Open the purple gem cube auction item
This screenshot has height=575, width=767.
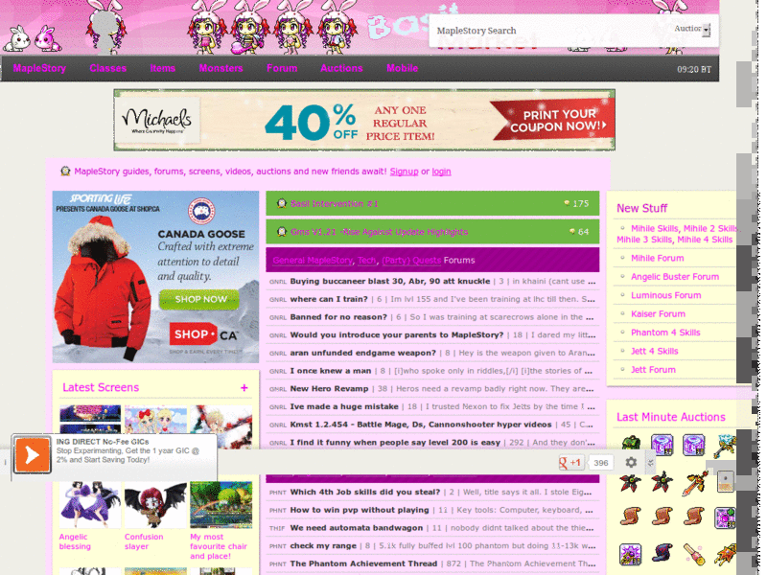pyautogui.click(x=725, y=517)
